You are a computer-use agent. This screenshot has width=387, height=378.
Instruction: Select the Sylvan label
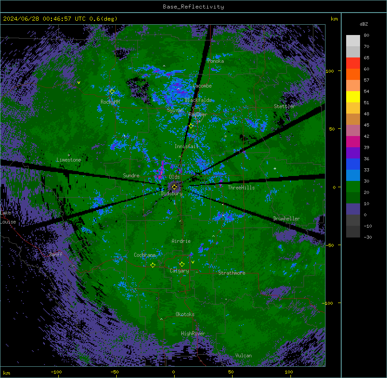[175, 110]
